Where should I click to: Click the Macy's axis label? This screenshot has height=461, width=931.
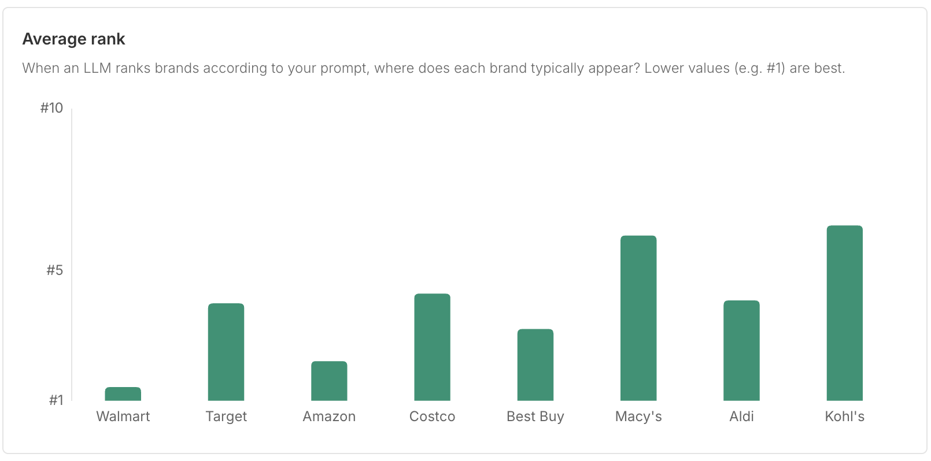point(638,417)
